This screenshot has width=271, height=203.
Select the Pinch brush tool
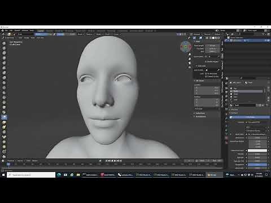4,112
